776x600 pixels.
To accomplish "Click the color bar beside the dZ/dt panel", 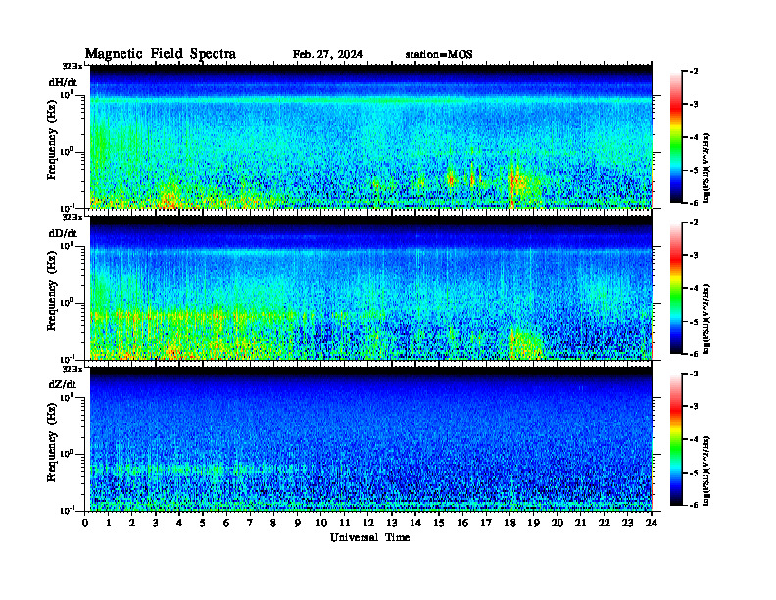I will [675, 439].
